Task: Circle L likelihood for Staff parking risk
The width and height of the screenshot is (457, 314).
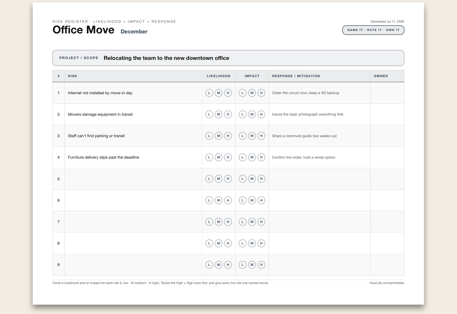Action: pyautogui.click(x=209, y=136)
